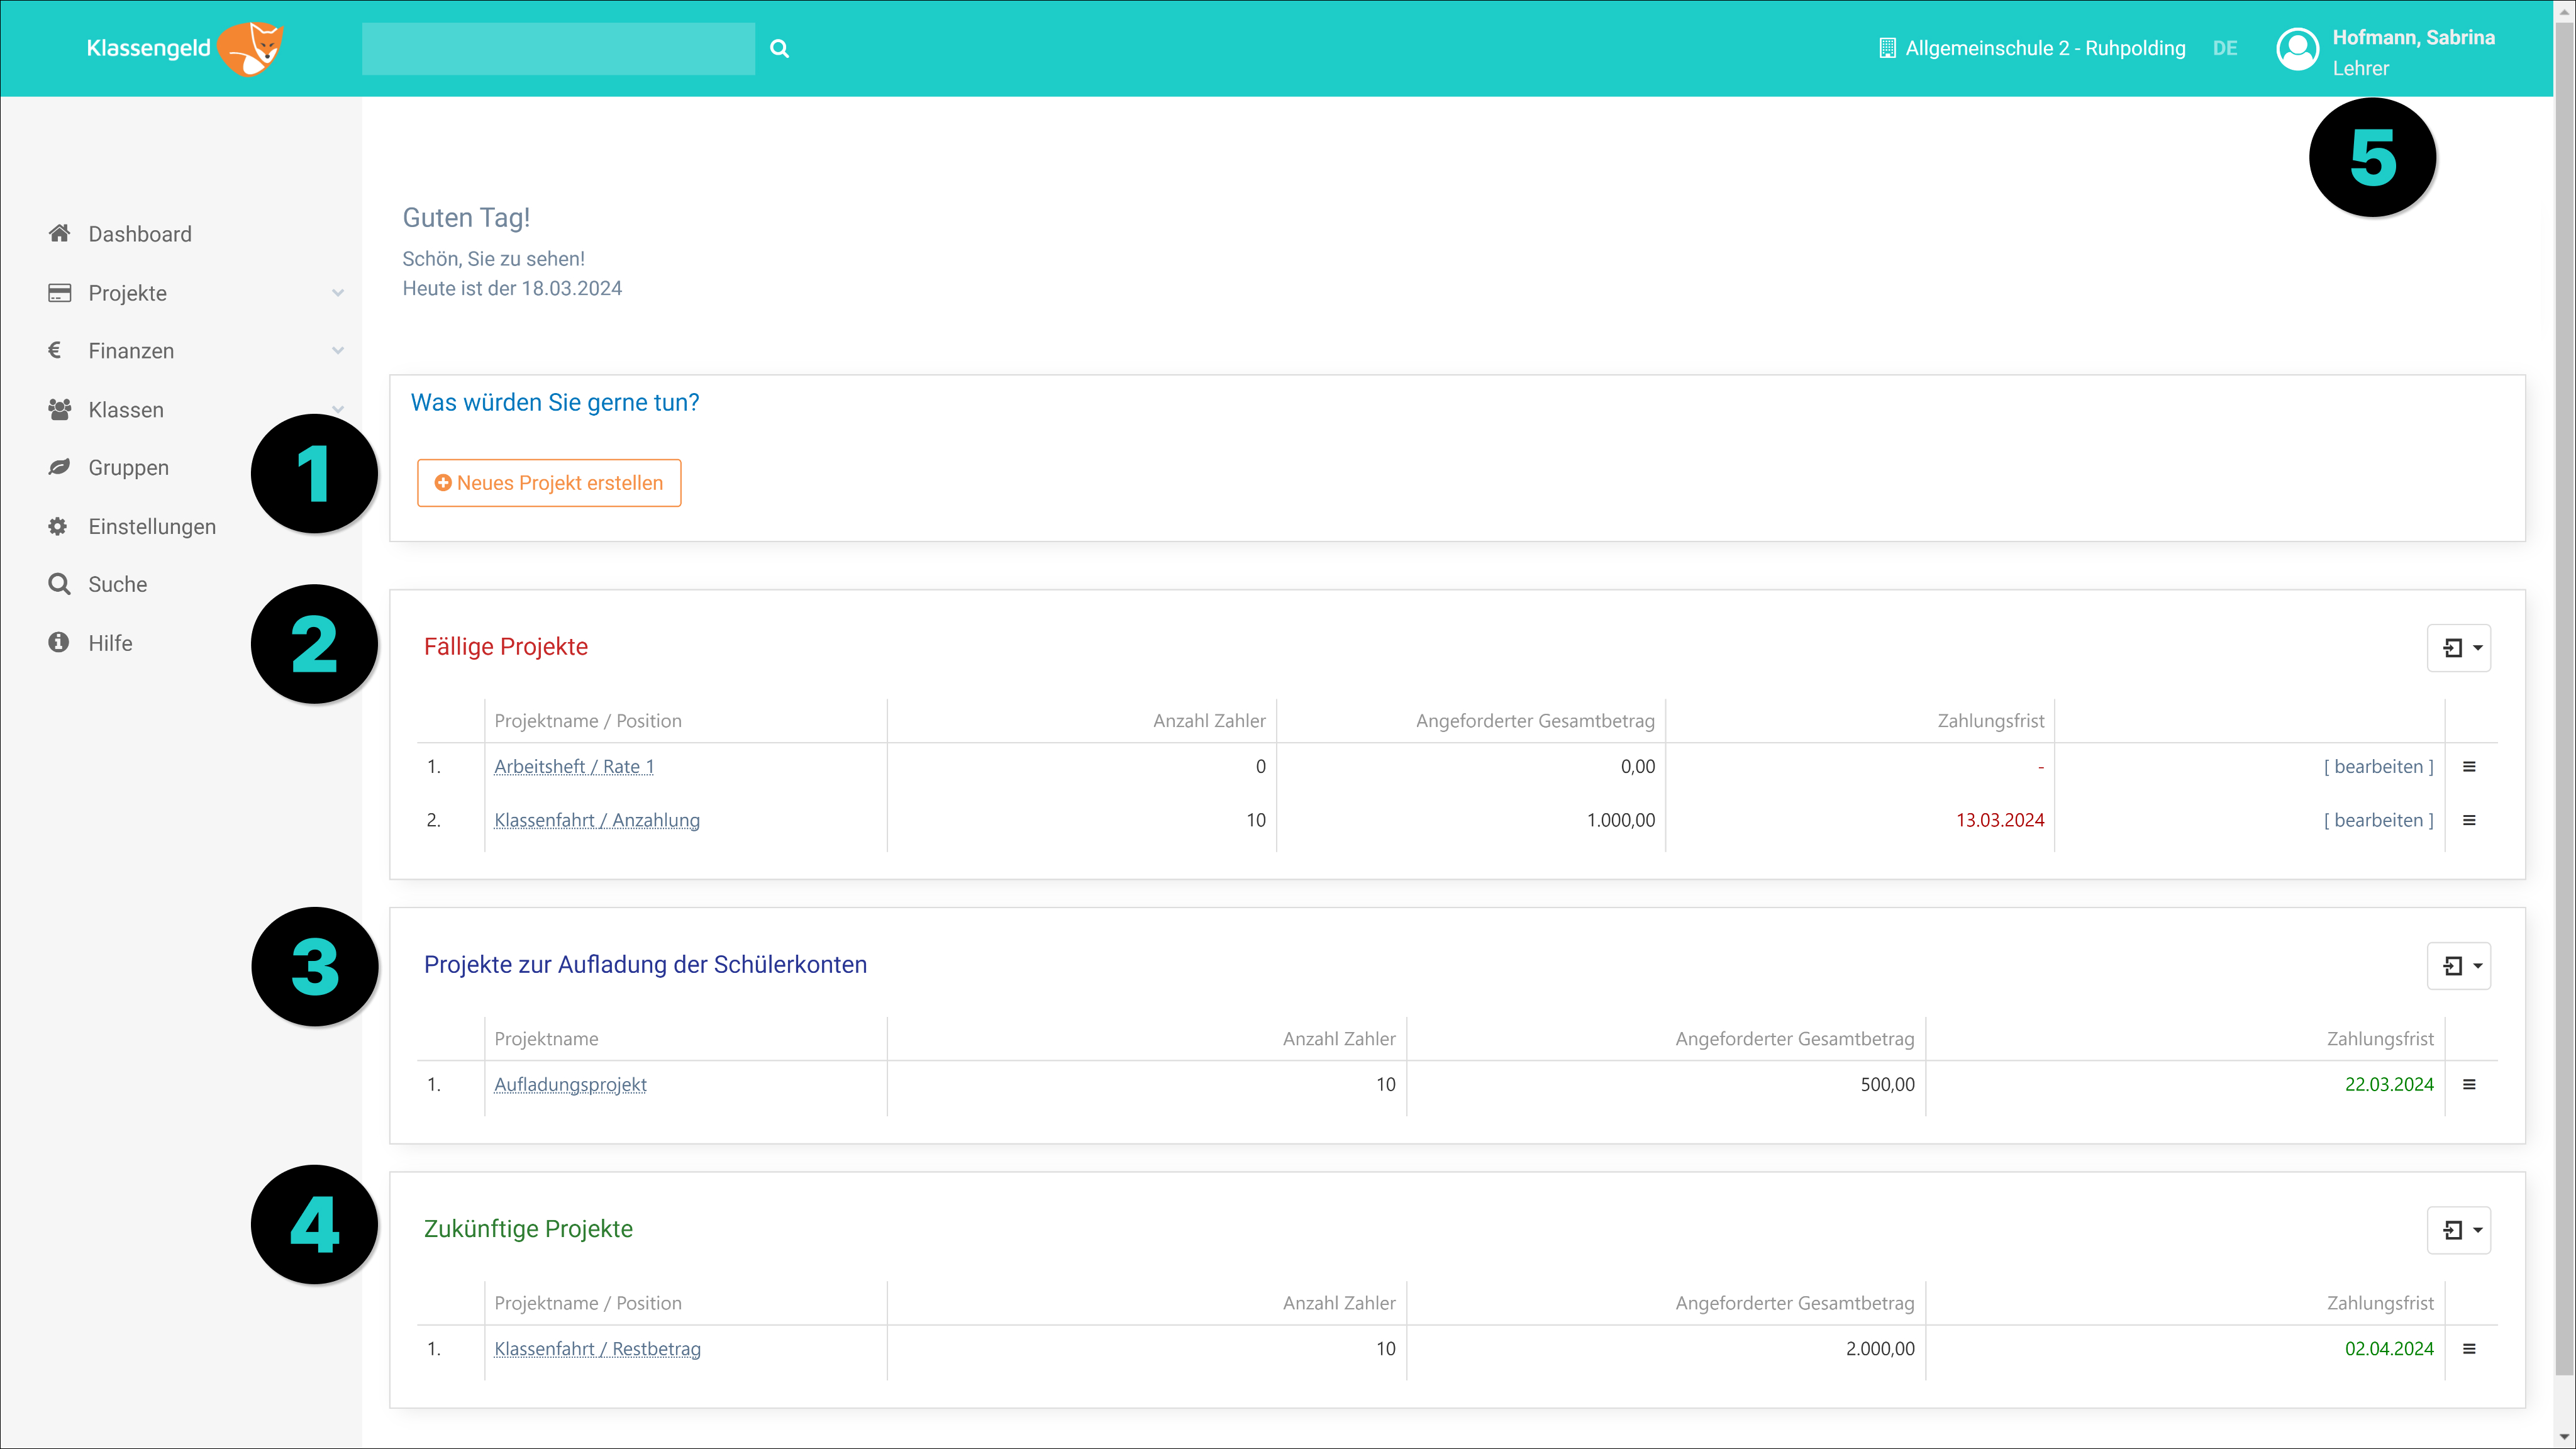Click overdue date 13.03.2024
The image size is (2576, 1449).
[x=2000, y=820]
